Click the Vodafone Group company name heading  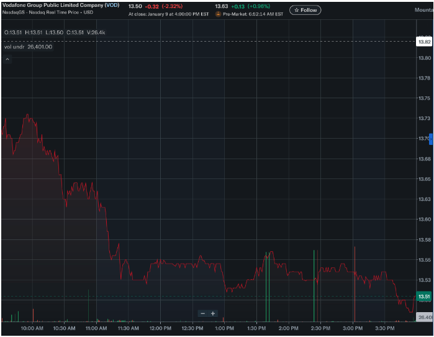tap(53, 6)
